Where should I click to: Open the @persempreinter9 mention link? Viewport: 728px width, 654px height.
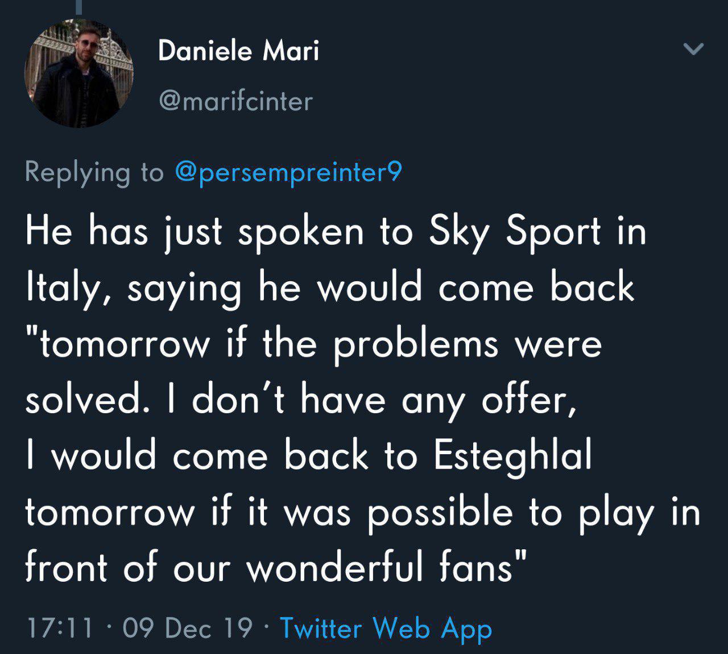[288, 172]
